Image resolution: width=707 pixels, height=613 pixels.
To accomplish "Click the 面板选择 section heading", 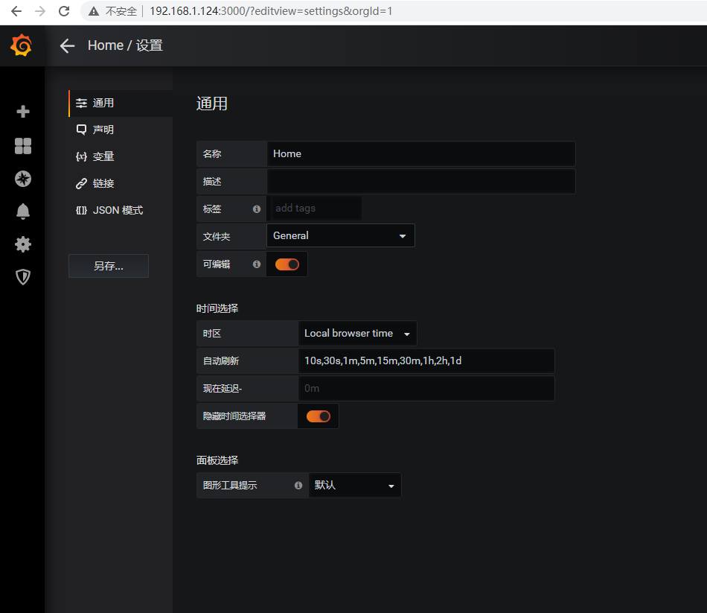I will [x=217, y=460].
